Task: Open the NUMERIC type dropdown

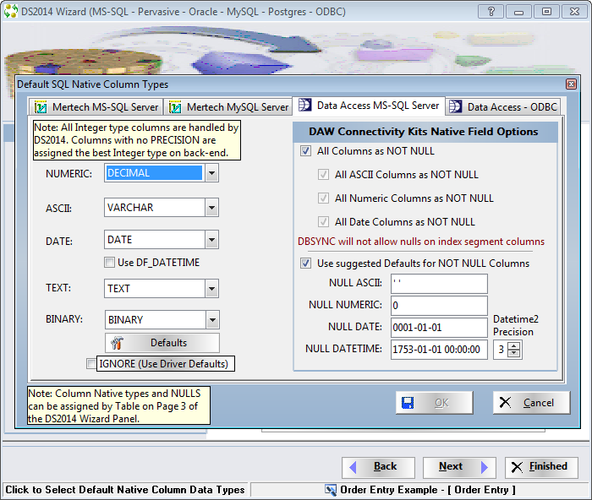Action: click(x=211, y=173)
